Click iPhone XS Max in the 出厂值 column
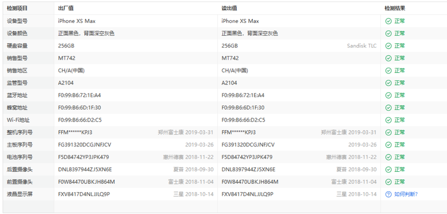The image size is (447, 214). [x=76, y=21]
